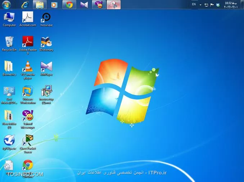Open the EN input language selector
The image size is (244, 182).
pyautogui.click(x=194, y=4)
